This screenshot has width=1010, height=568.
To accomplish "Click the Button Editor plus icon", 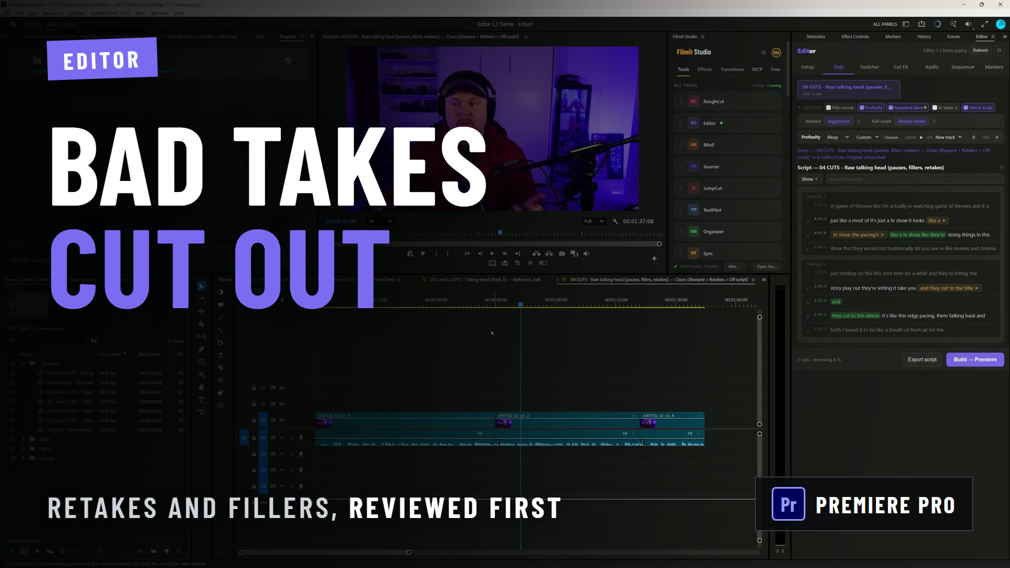I will [x=654, y=258].
